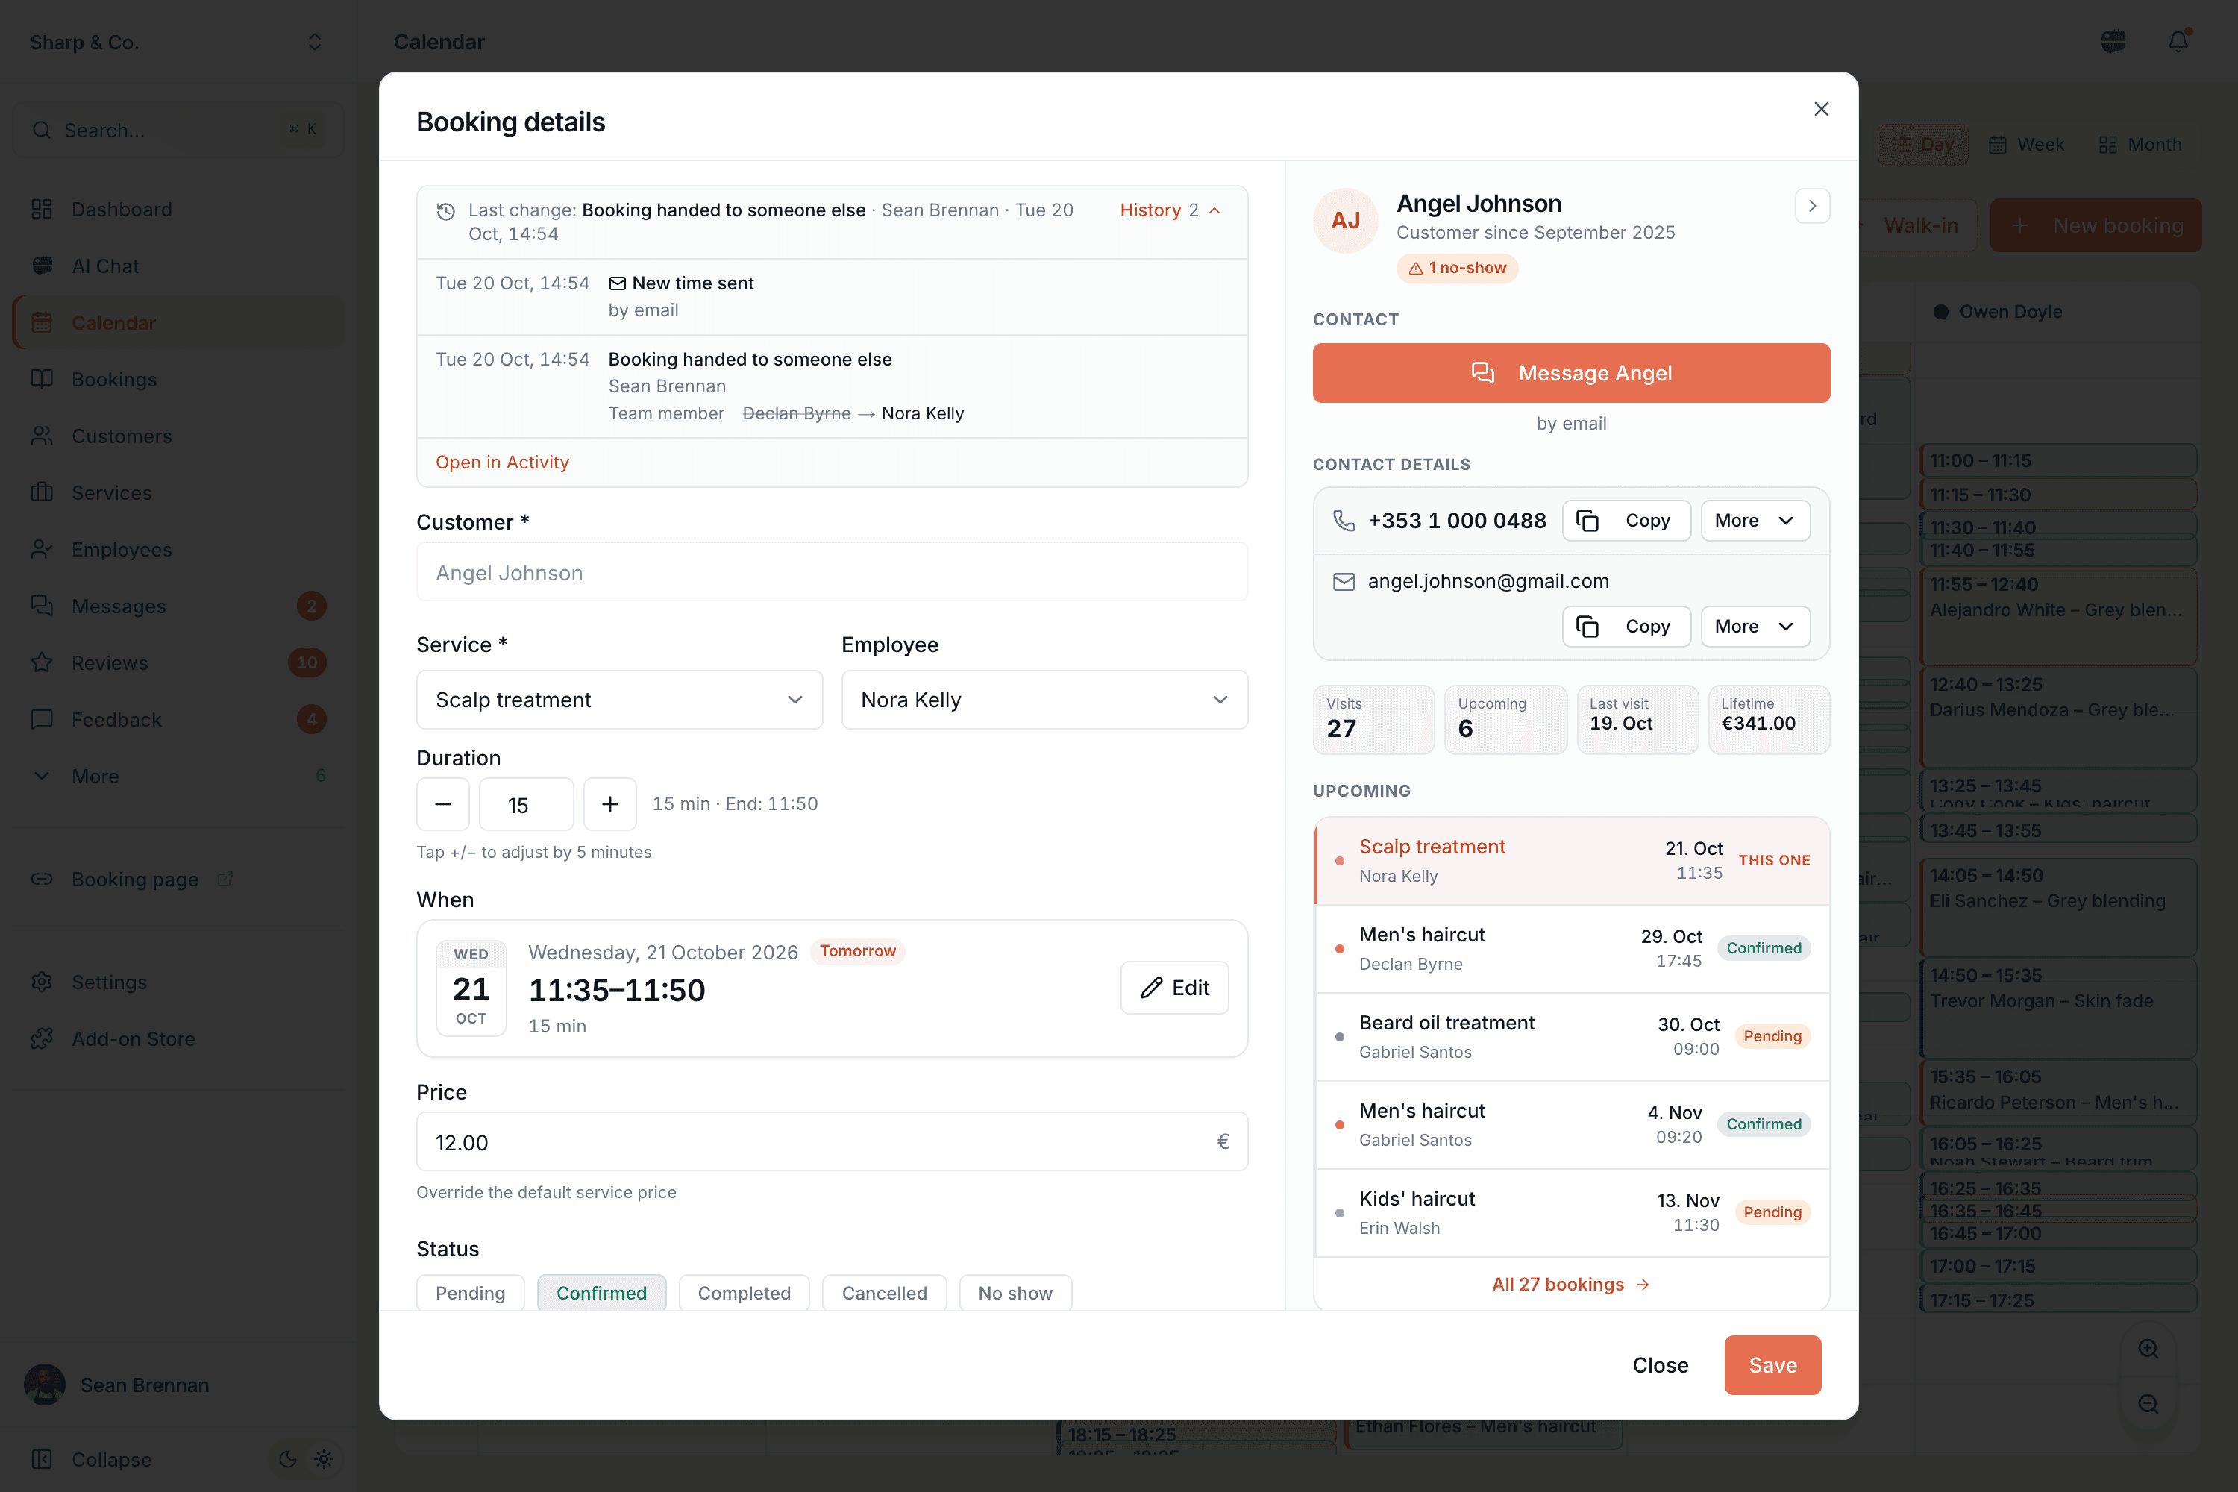Viewport: 2238px width, 1492px height.
Task: Click the AJ avatar
Action: pyautogui.click(x=1346, y=221)
